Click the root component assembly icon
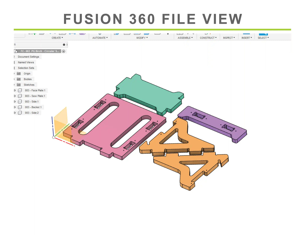This screenshot has width=305, height=235. [16, 51]
